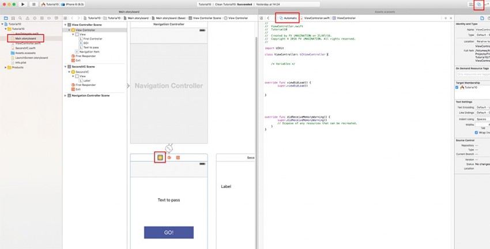Open Assets.xcassets in project navigator

click(23, 53)
